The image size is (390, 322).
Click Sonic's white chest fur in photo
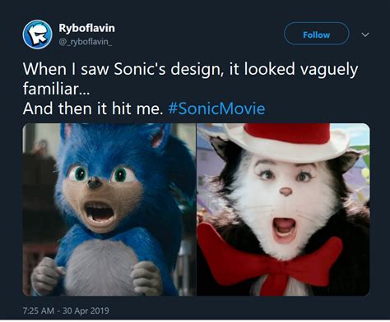pos(102,267)
